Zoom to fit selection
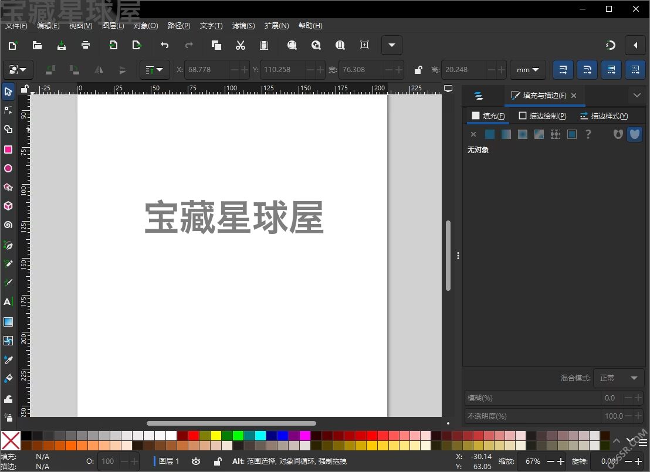 point(292,45)
